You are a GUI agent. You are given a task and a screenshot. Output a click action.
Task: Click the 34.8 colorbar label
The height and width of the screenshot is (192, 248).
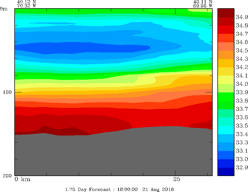click(x=242, y=25)
